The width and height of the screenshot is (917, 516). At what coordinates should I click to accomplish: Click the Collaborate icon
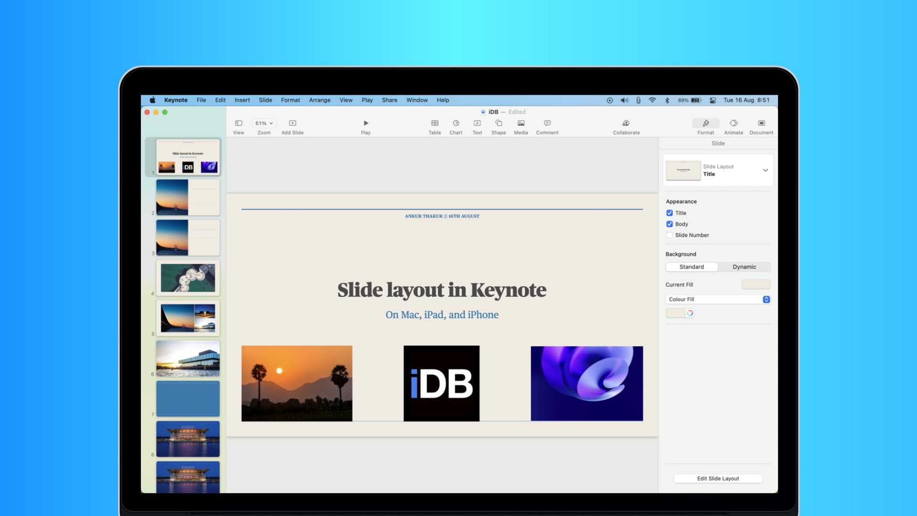[626, 123]
